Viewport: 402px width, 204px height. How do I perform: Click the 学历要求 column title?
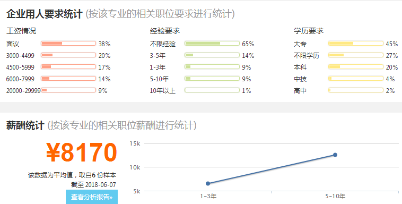pyautogui.click(x=309, y=31)
